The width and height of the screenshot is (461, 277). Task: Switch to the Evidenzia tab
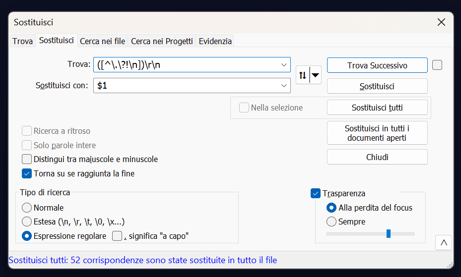click(x=215, y=41)
